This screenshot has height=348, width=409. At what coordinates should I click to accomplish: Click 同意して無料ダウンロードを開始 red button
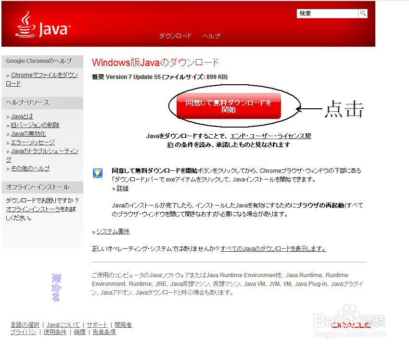[x=229, y=106]
